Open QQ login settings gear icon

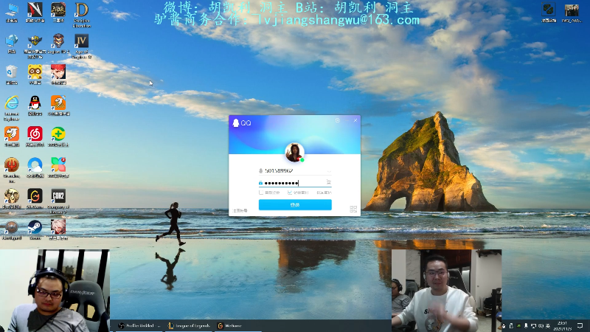pyautogui.click(x=338, y=120)
